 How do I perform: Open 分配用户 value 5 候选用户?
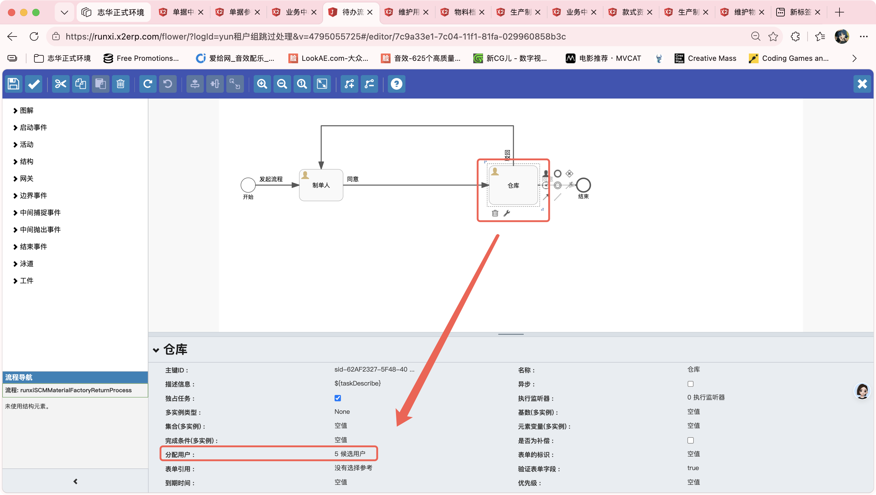coord(350,454)
